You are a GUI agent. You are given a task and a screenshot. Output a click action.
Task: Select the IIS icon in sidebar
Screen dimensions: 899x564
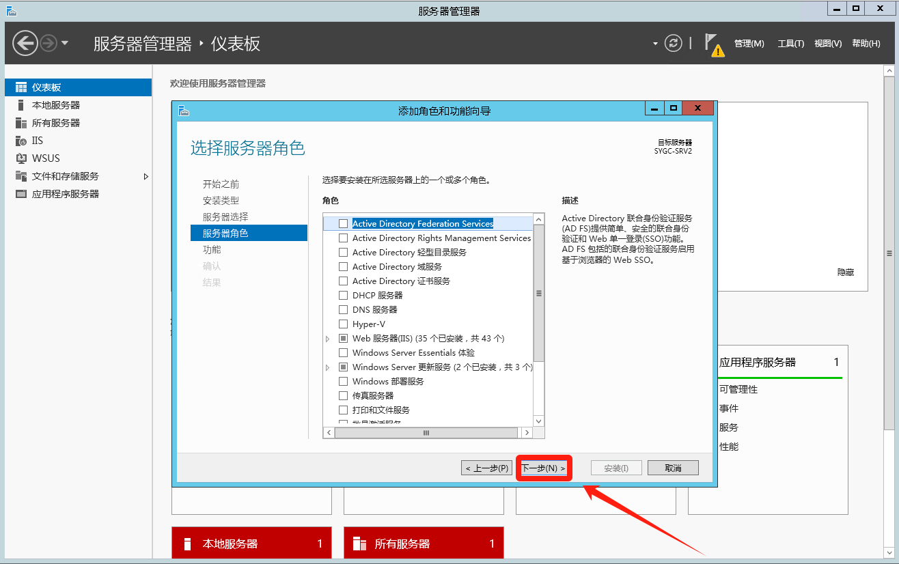click(x=21, y=141)
